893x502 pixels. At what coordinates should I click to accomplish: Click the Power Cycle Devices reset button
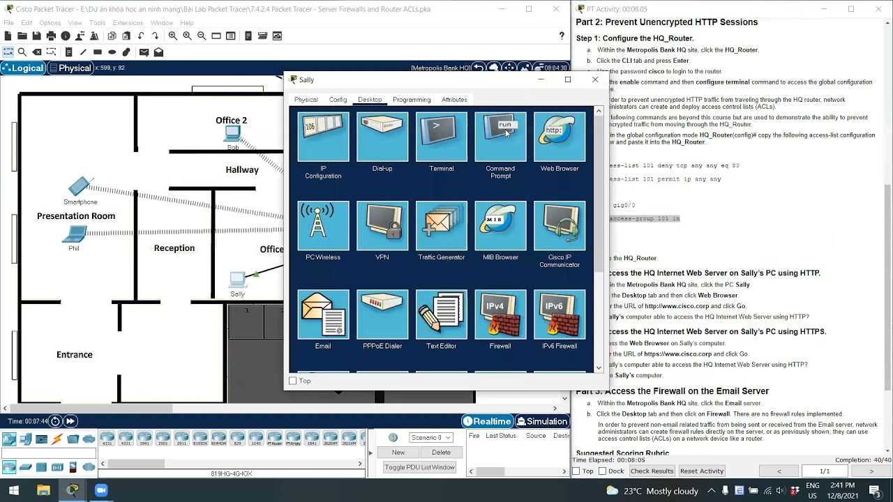coord(55,421)
